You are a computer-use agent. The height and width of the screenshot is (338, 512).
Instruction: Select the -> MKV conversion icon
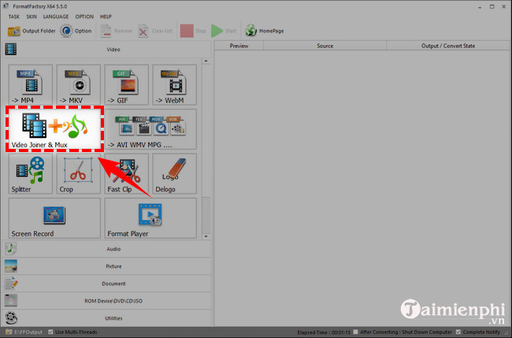(78, 84)
